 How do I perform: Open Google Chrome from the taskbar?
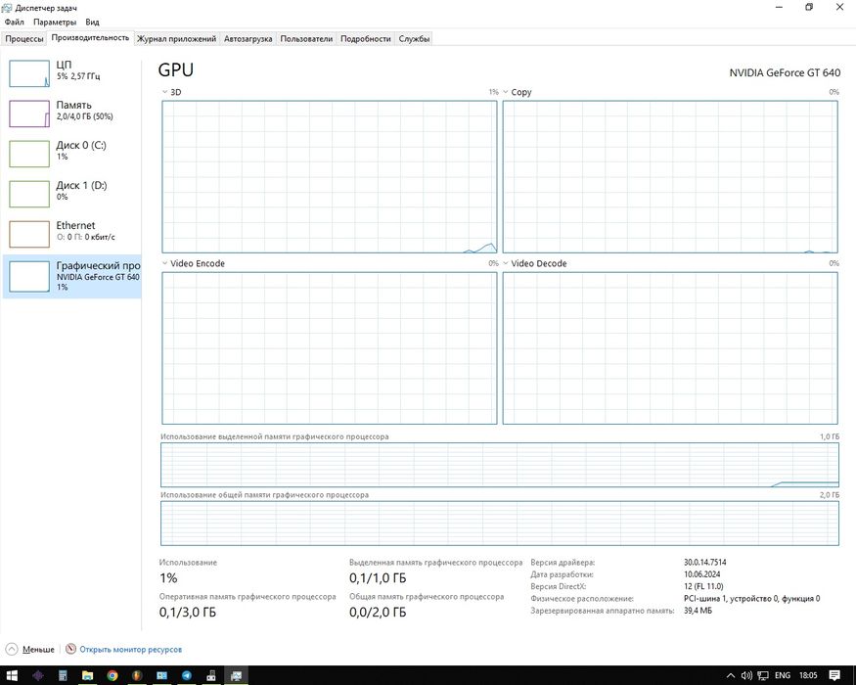(x=112, y=675)
